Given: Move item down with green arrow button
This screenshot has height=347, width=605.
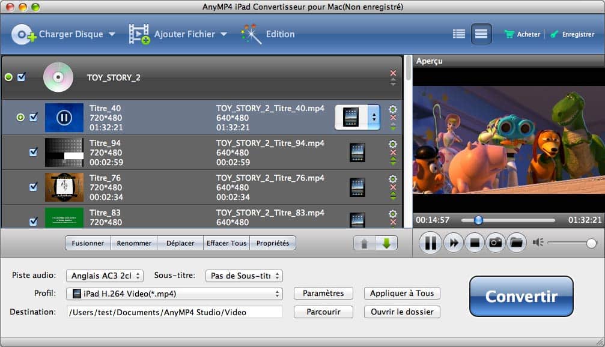Looking at the screenshot, I should (386, 243).
